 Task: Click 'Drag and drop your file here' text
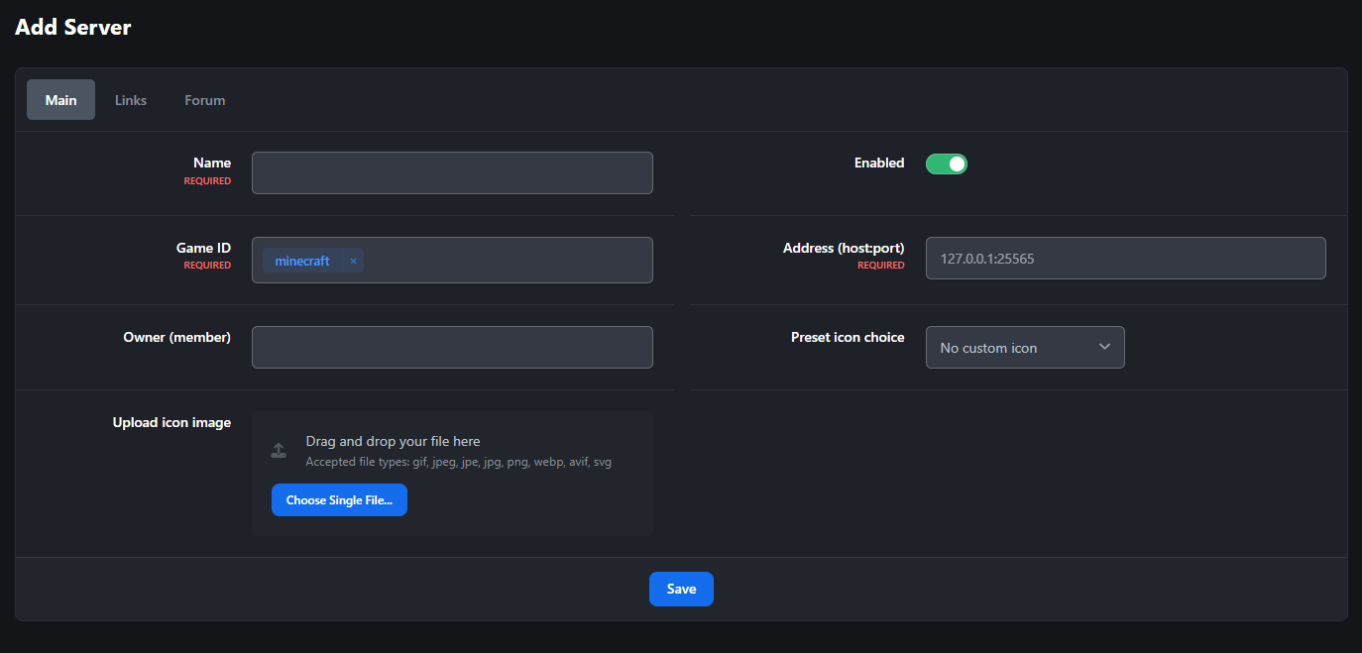(x=393, y=441)
